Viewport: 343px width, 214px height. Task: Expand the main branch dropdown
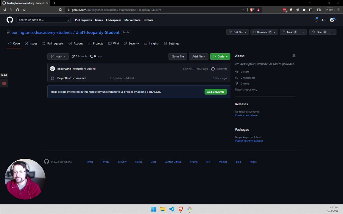(58, 56)
